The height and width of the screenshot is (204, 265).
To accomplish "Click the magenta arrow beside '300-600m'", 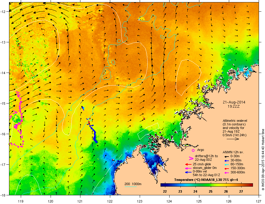I will click(x=226, y=172).
